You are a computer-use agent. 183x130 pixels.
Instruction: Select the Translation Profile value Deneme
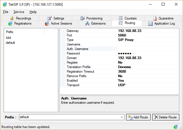[x=124, y=67]
